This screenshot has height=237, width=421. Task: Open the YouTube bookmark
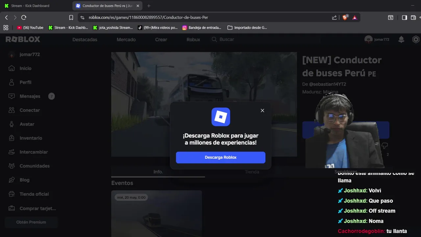[x=30, y=28]
